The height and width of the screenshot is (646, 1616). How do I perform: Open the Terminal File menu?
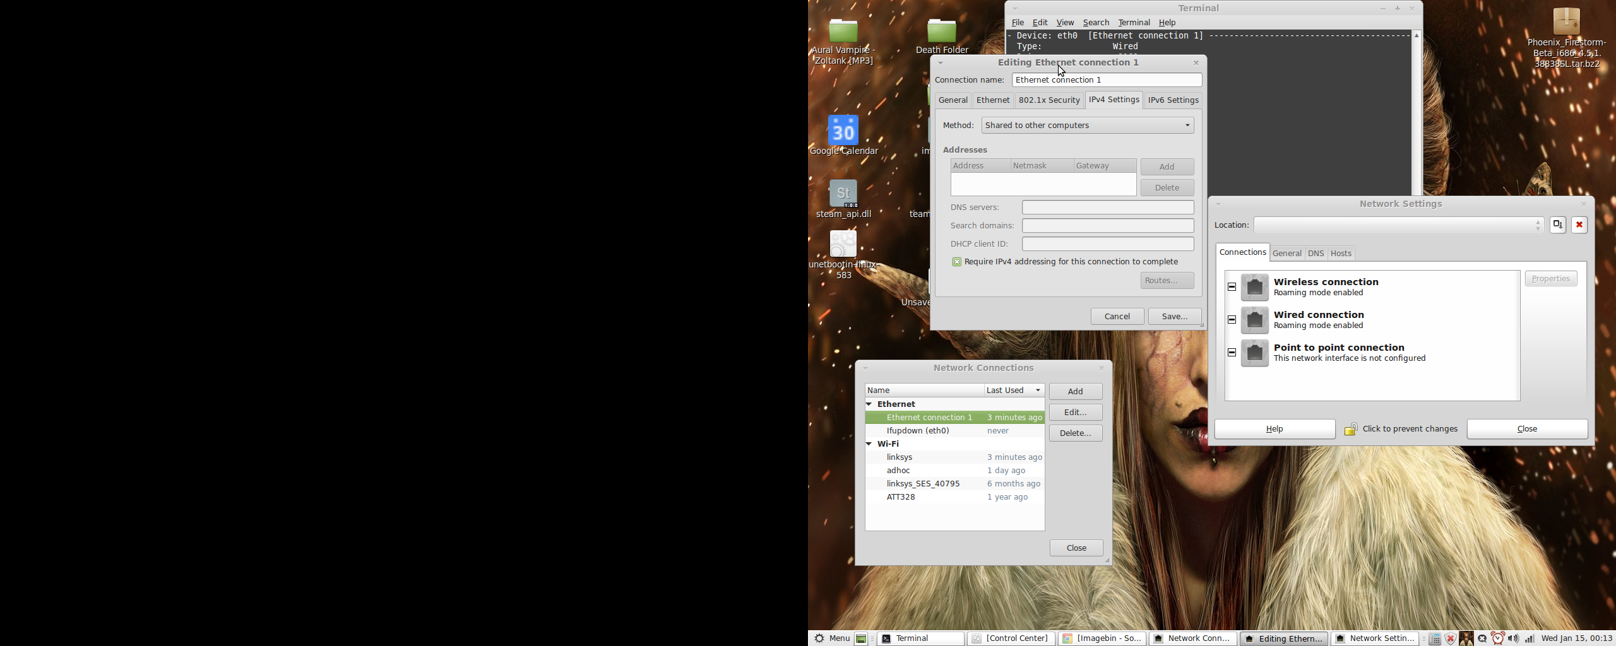[1018, 23]
